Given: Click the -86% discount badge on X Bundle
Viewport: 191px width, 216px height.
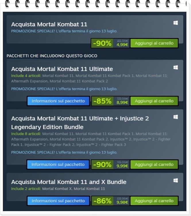Looking at the screenshot, I should [x=102, y=201].
